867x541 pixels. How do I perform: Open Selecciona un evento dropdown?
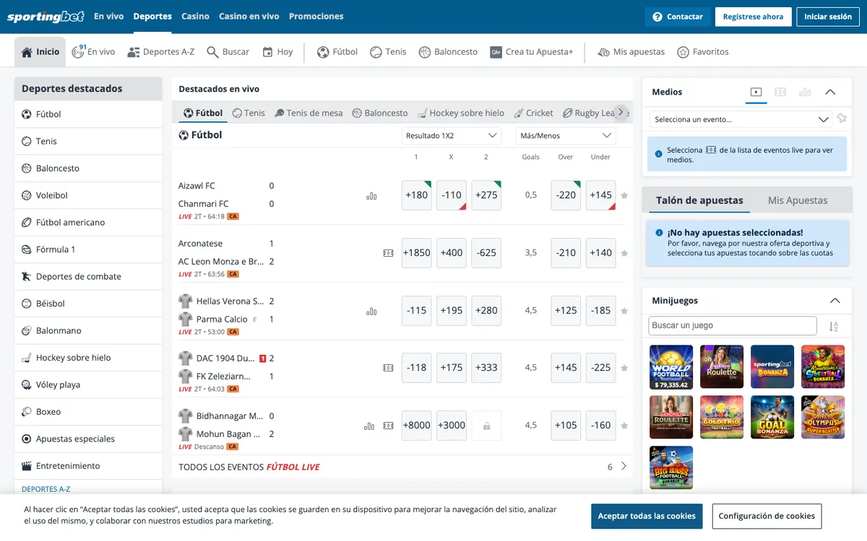point(741,119)
